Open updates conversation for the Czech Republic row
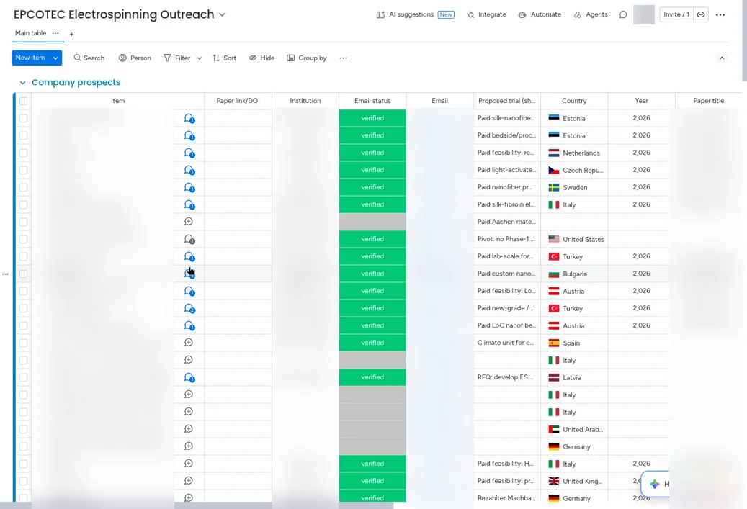The width and height of the screenshot is (747, 509). tap(189, 171)
